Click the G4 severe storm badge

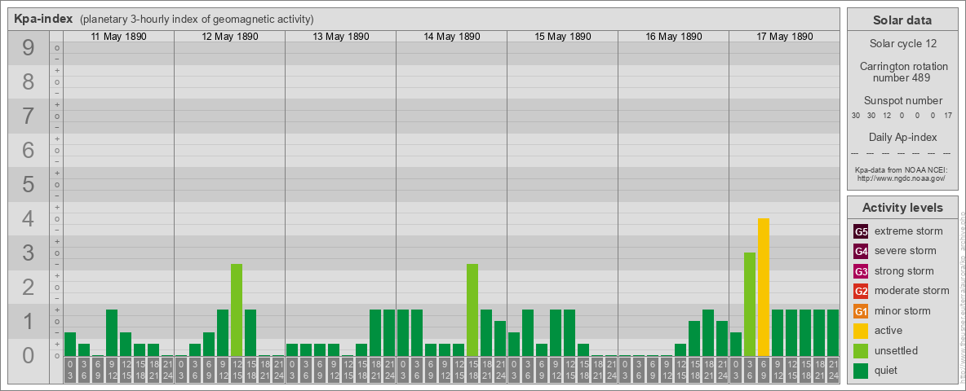pyautogui.click(x=861, y=252)
